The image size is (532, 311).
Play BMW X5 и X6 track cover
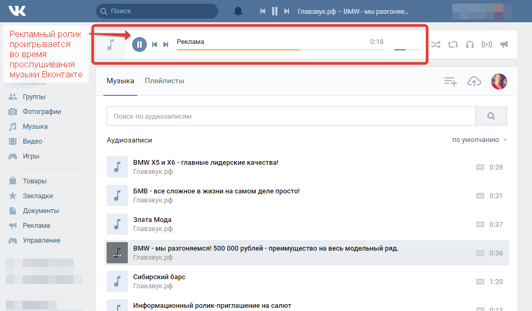(x=117, y=167)
